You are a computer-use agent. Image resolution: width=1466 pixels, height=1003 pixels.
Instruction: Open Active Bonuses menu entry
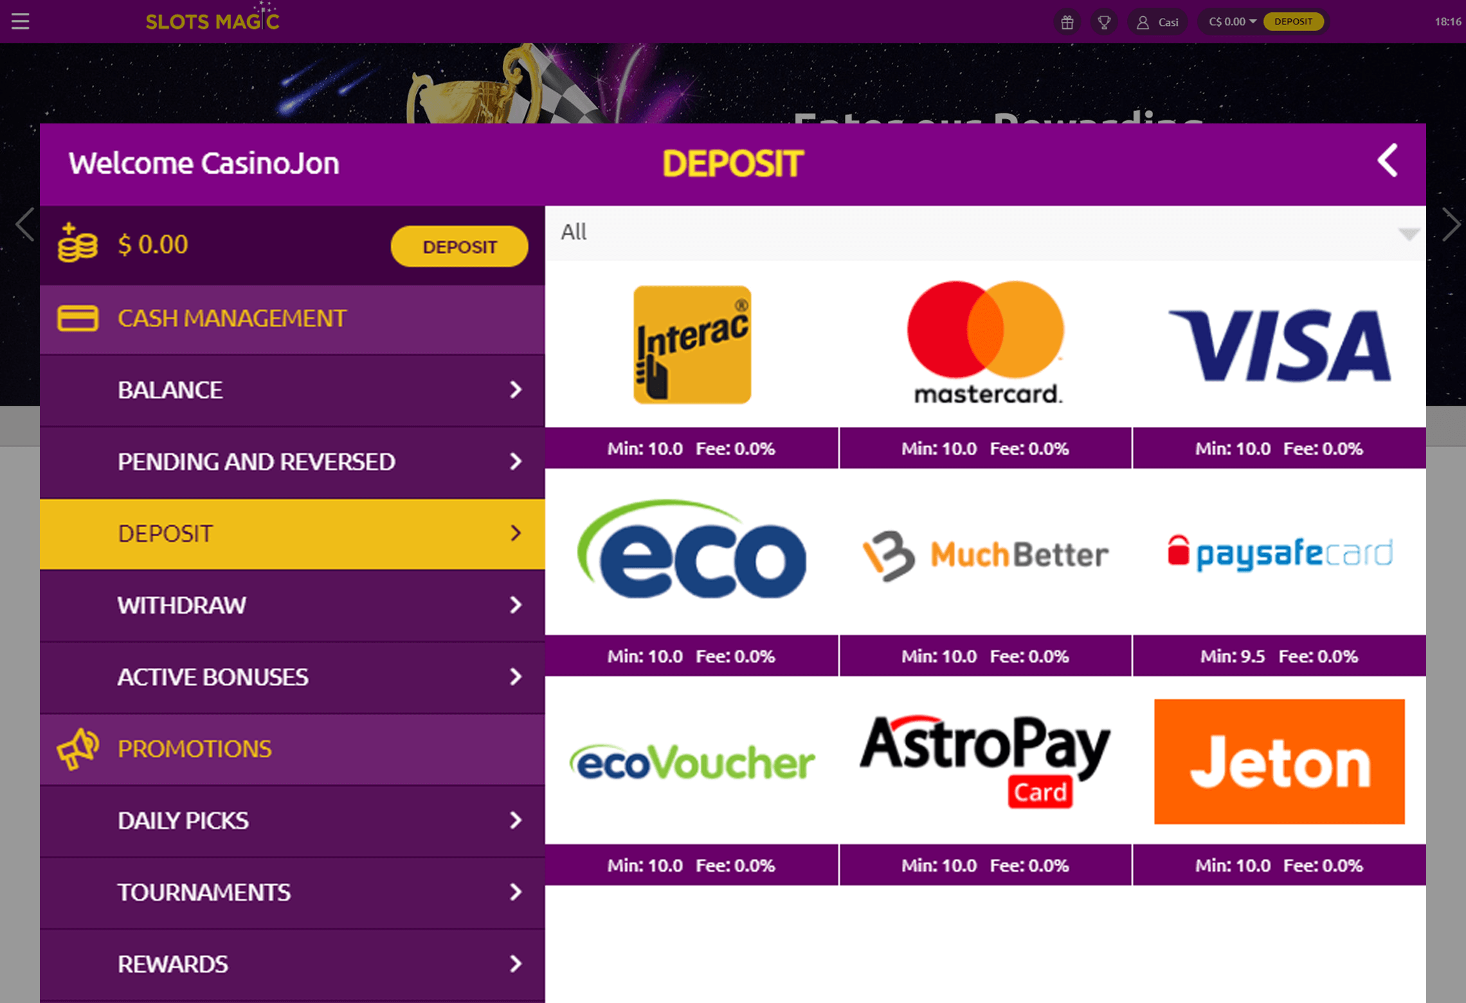292,678
